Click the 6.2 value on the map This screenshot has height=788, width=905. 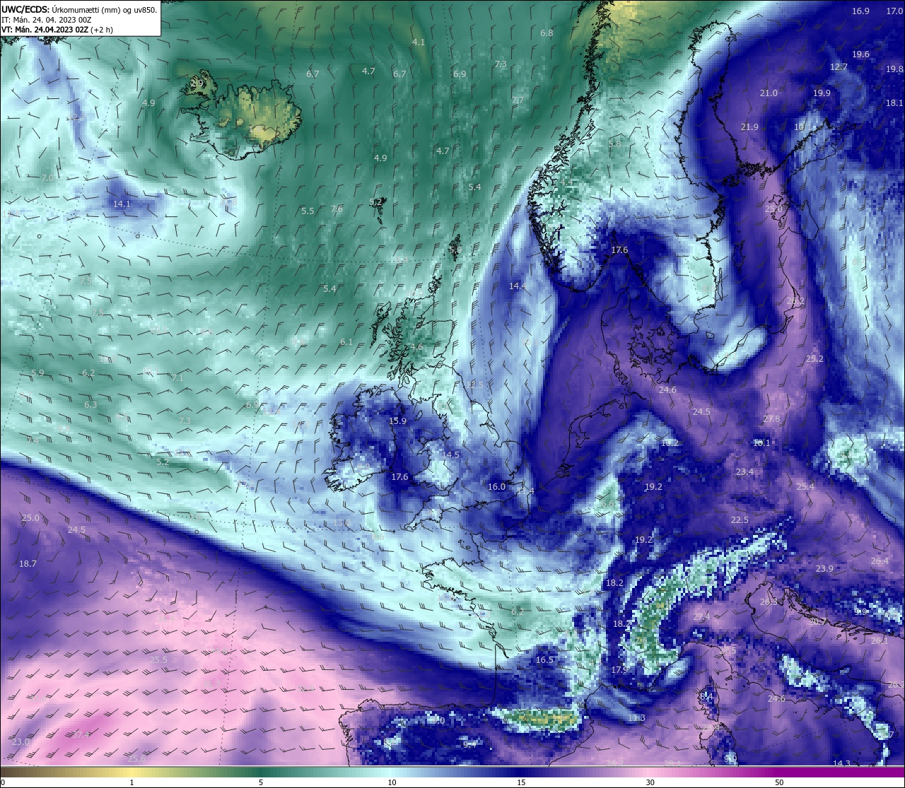[88, 373]
